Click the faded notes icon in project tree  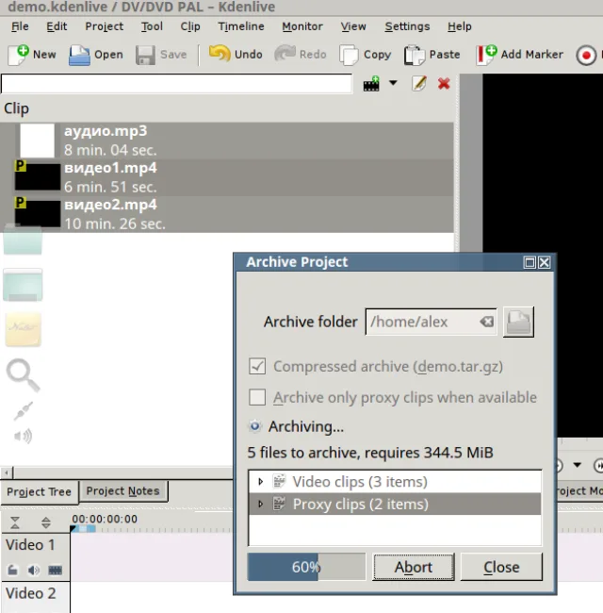[x=23, y=329]
